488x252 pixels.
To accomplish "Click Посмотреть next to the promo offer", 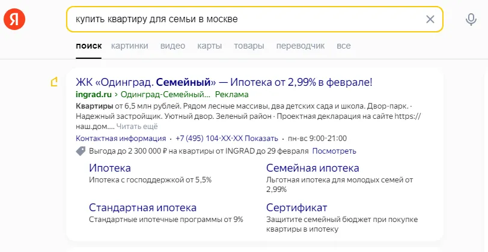I will tap(334, 151).
